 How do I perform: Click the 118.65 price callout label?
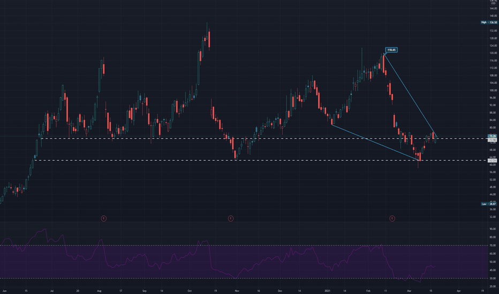coord(391,50)
